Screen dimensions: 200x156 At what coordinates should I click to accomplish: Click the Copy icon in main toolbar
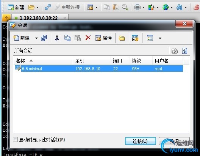pos(107,7)
